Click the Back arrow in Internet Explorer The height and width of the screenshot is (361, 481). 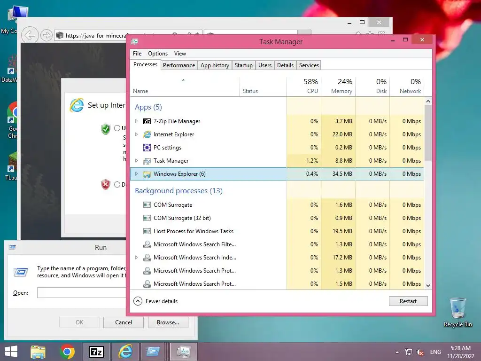30,35
